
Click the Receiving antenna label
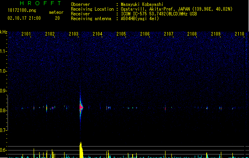click(x=91, y=19)
